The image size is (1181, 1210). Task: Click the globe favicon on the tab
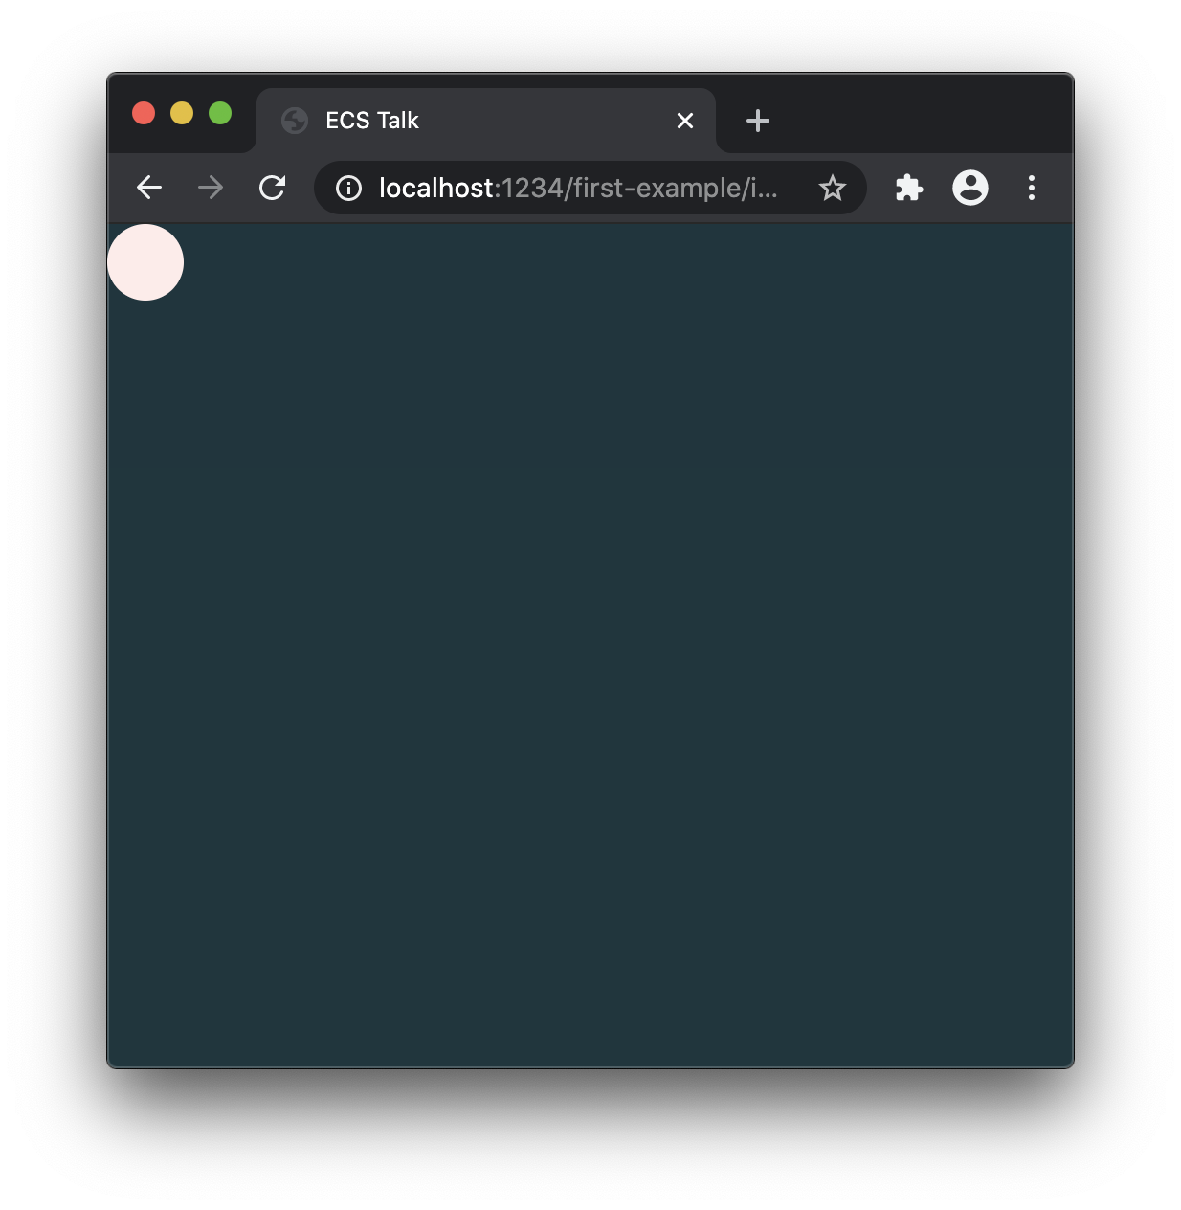295,121
